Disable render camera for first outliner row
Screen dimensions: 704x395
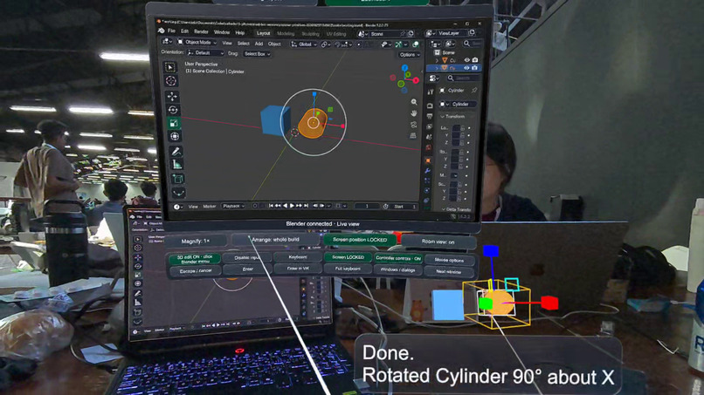coord(475,59)
